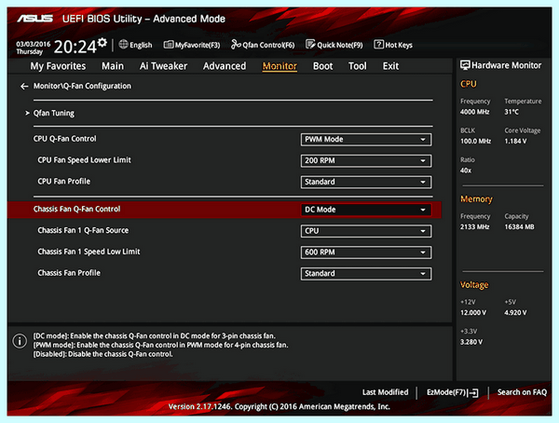Click the Version 2.17.1246 copyright text
559x423 pixels.
coord(279,406)
